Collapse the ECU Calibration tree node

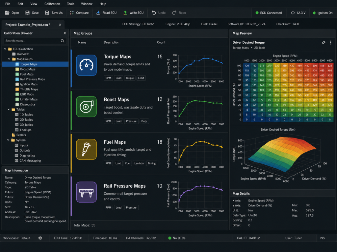click(5, 49)
